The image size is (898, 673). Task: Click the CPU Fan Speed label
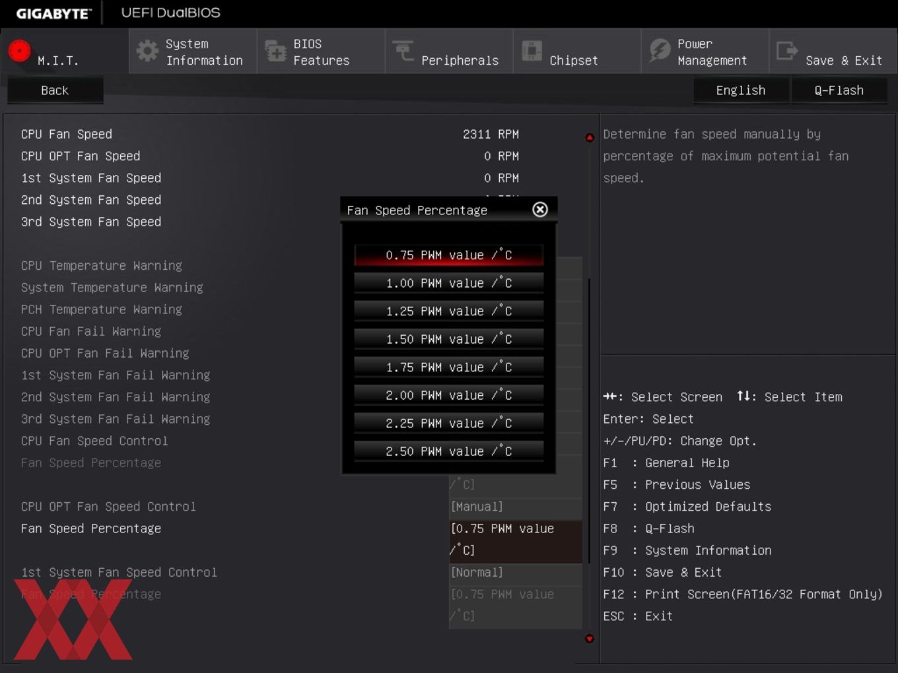click(66, 134)
